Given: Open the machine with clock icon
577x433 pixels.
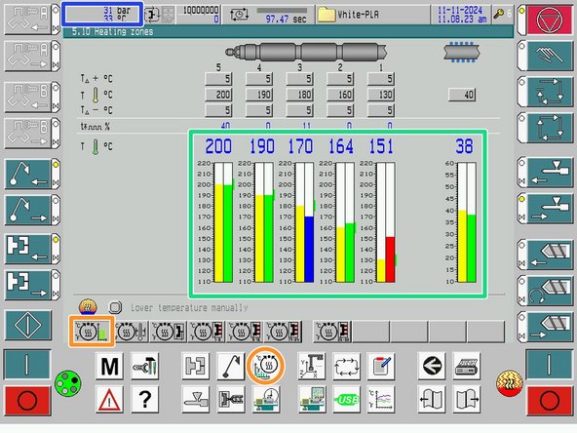Looking at the screenshot, I should (x=266, y=400).
